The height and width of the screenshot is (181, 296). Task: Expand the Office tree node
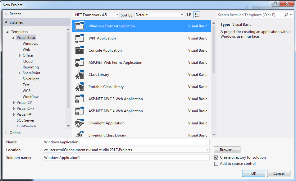(x=20, y=55)
